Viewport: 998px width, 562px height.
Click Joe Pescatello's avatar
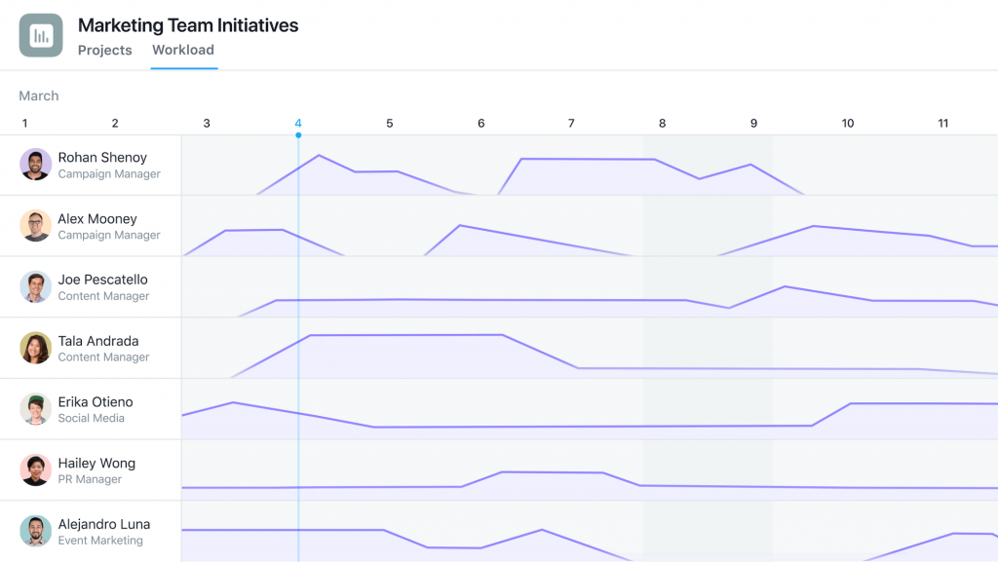(x=35, y=287)
